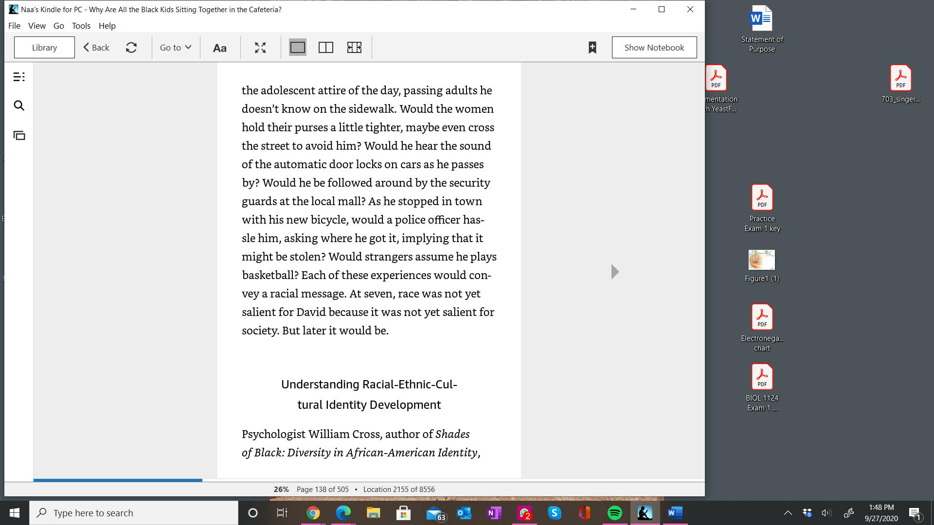Open the Windows Start menu
The width and height of the screenshot is (934, 525).
(14, 513)
